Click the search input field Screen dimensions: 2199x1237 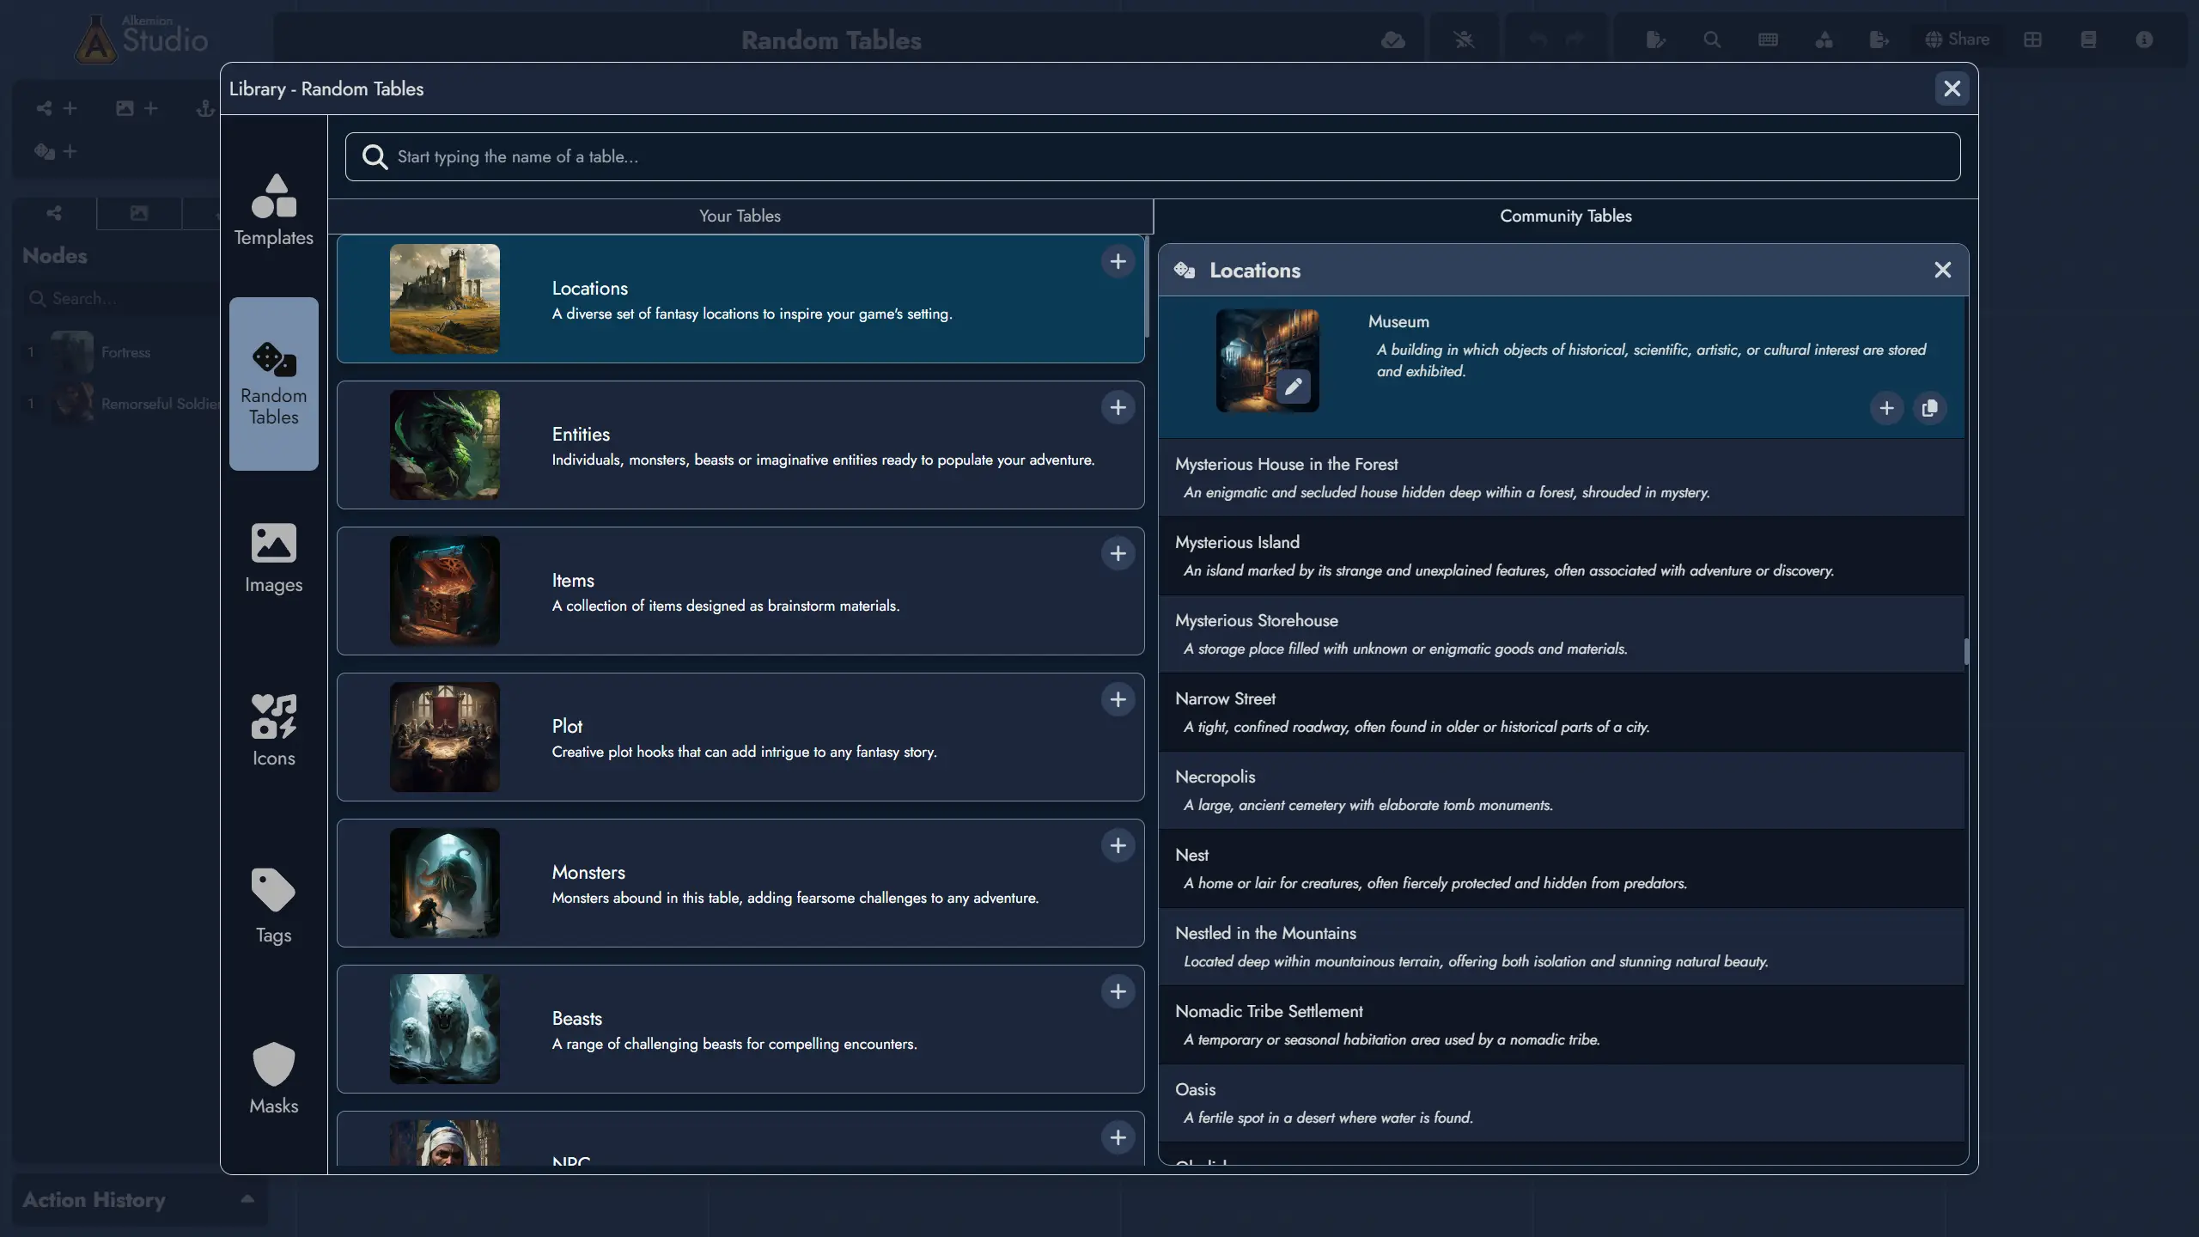pos(1153,155)
